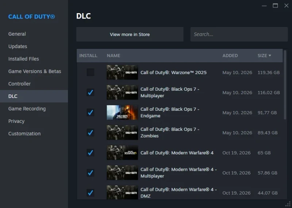
Task: Uncheck Modern Warfare 4 - DMZ install box
Action: click(90, 193)
